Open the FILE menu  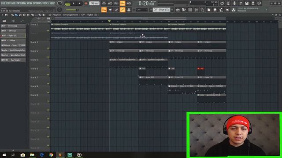click(3, 3)
